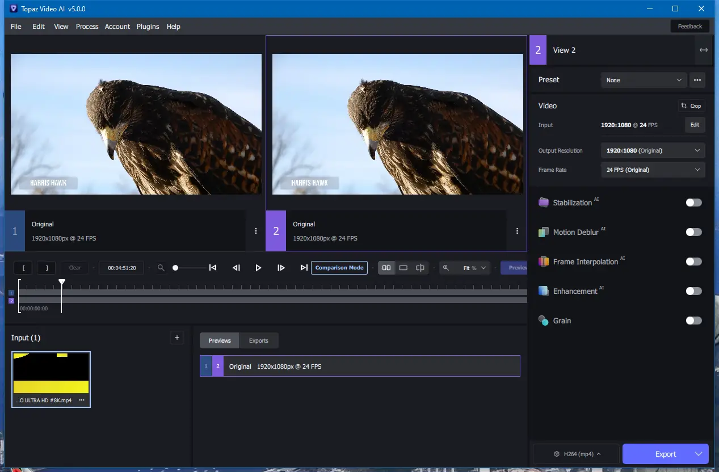Screen dimensions: 719x472
Task: Open the Process menu
Action: 87,27
